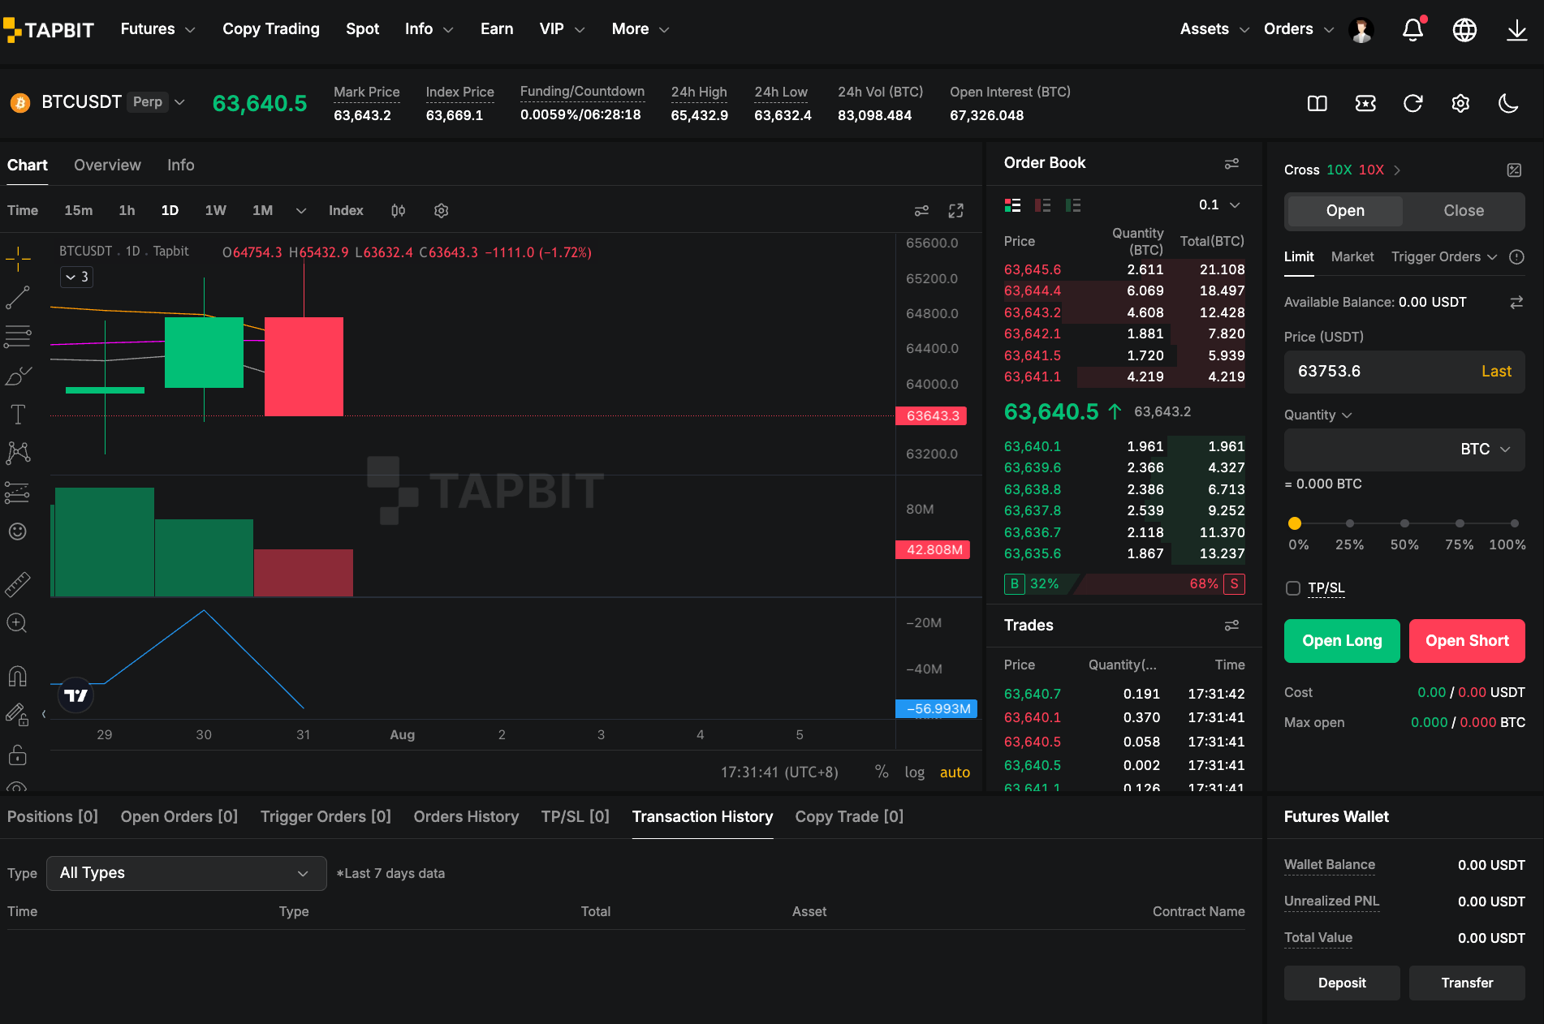The width and height of the screenshot is (1544, 1024).
Task: Switch to Orders History tab
Action: (x=466, y=817)
